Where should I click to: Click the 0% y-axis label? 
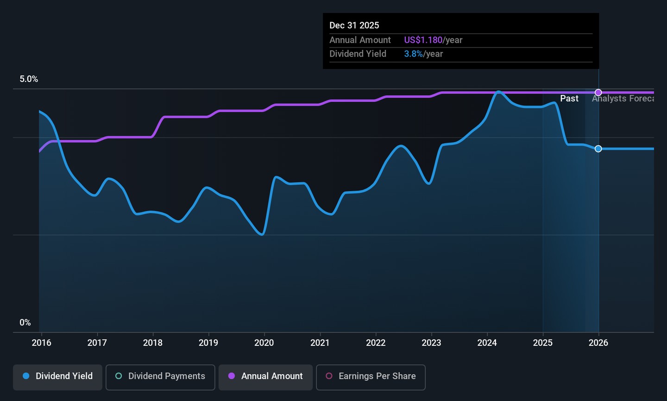pyautogui.click(x=25, y=323)
